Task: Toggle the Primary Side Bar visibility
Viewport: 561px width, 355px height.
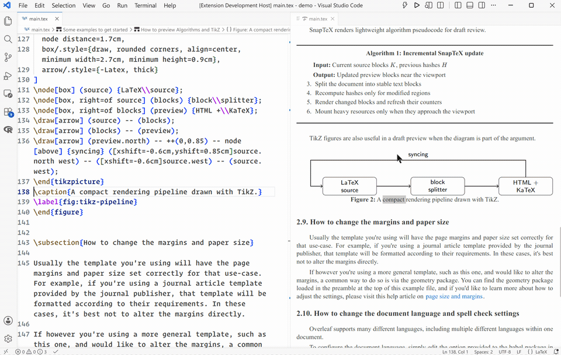Action: pos(458,5)
